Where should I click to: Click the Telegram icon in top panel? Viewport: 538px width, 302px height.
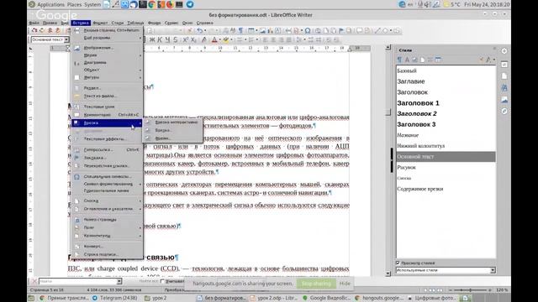190,4
